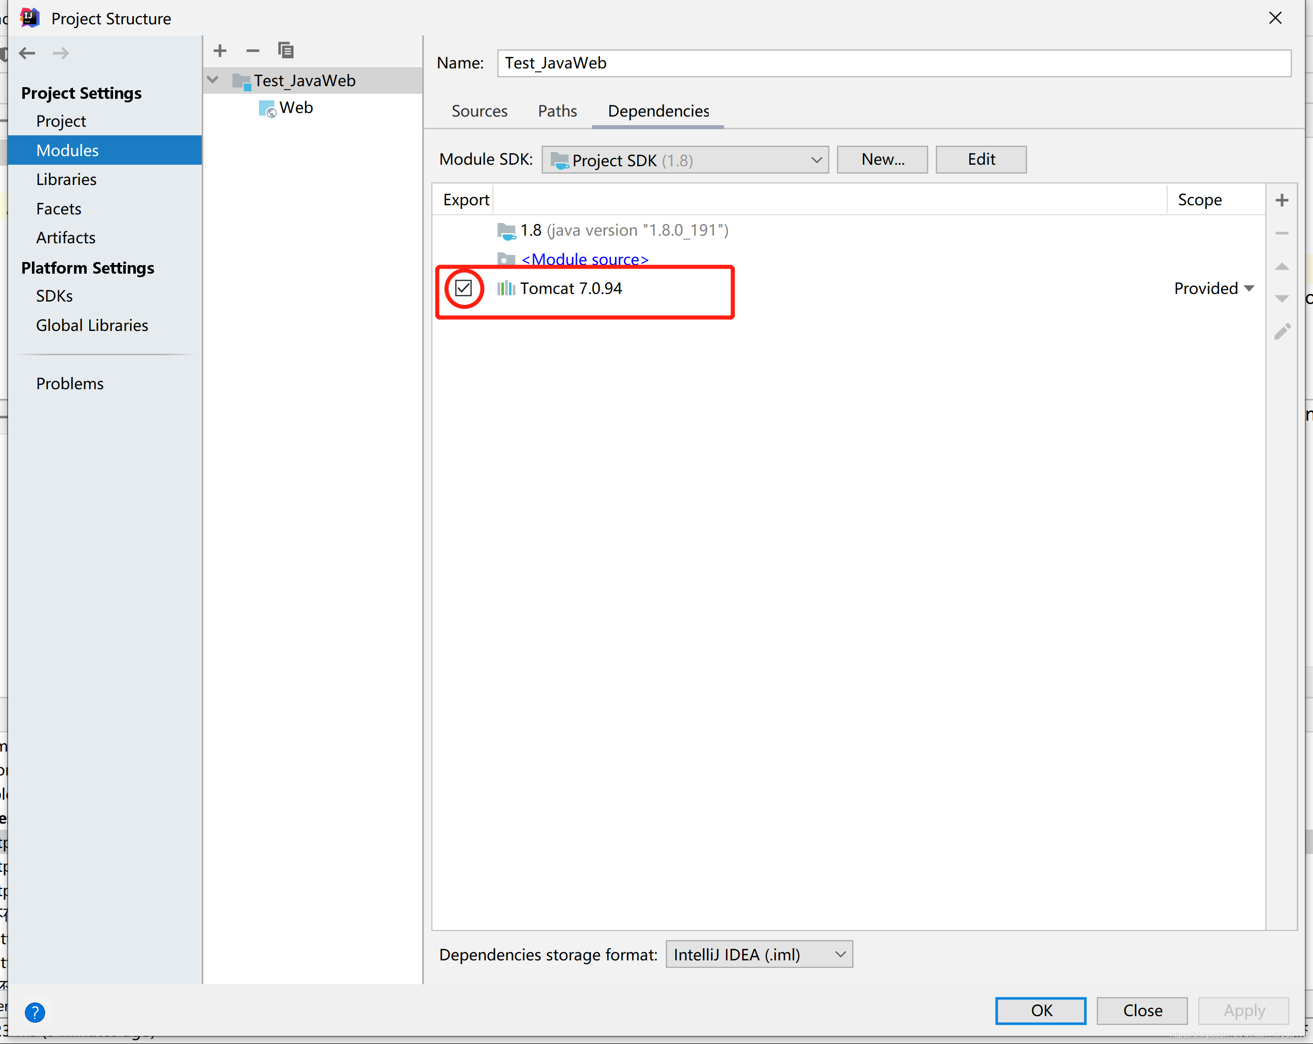Open the Provided scope dropdown
Viewport: 1313px width, 1044px height.
pos(1214,288)
